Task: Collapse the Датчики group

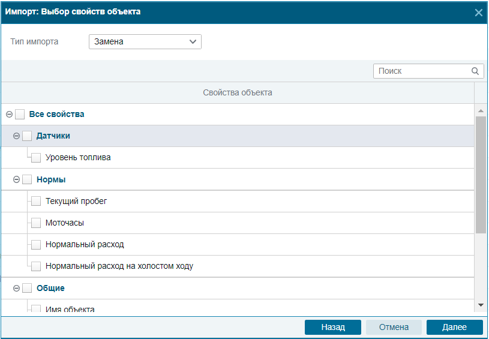Action: pos(17,136)
